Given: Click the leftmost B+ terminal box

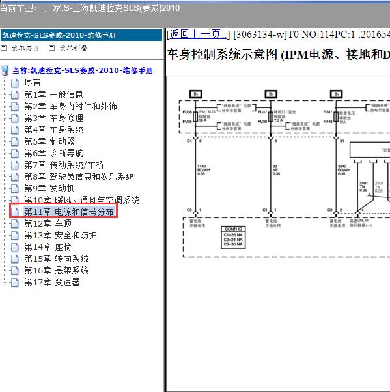Looking at the screenshot, I should (x=196, y=94).
